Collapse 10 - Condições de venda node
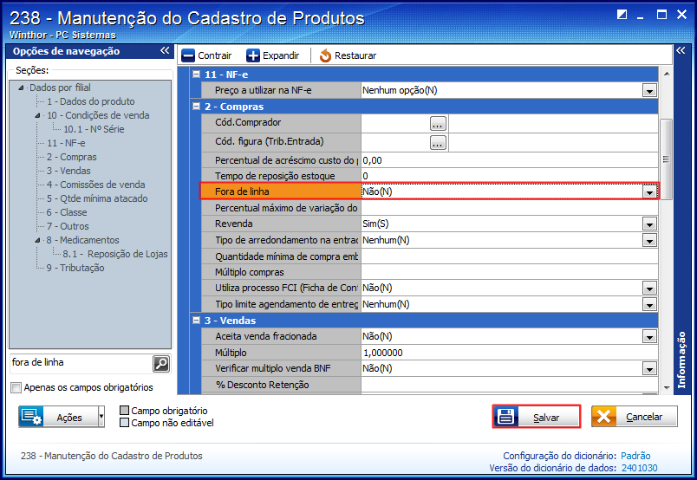Image resolution: width=697 pixels, height=480 pixels. (38, 115)
